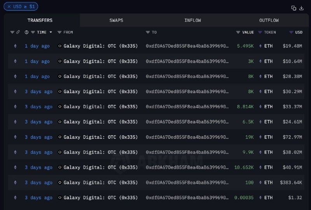Click the VALUE column filter icon

click(238, 32)
